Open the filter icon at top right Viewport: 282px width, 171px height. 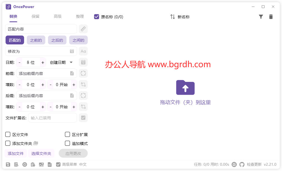[261, 17]
